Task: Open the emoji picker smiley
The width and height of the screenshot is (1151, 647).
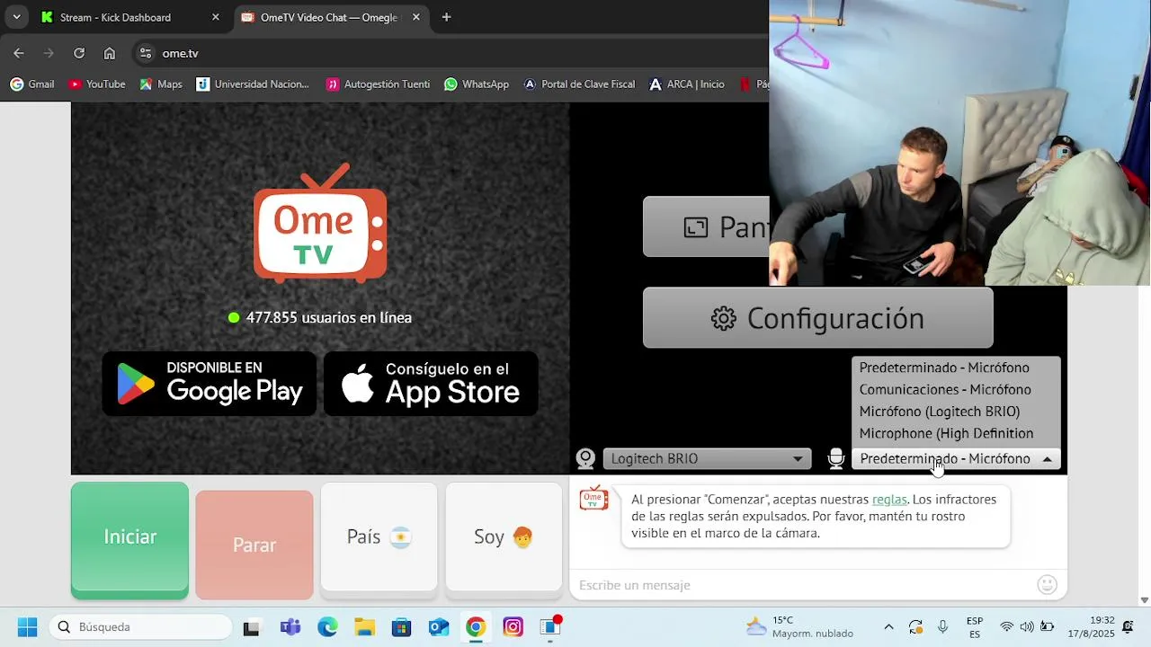Action: coord(1047,585)
